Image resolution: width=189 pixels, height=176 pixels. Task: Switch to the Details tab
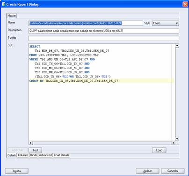[x=12, y=155]
